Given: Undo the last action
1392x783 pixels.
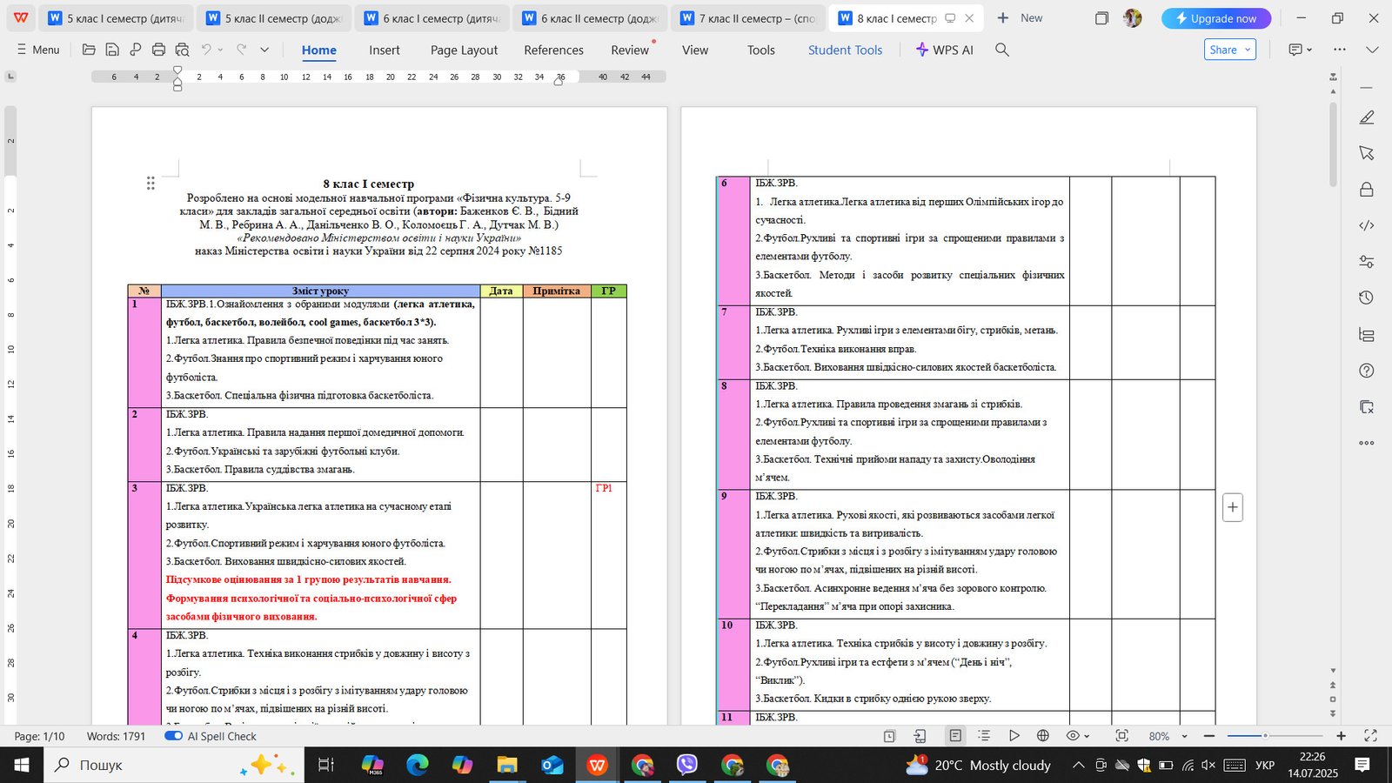Looking at the screenshot, I should point(206,50).
